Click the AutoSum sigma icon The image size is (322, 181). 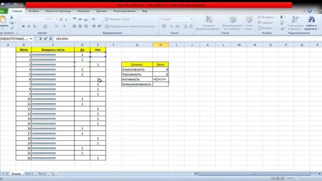(282, 17)
